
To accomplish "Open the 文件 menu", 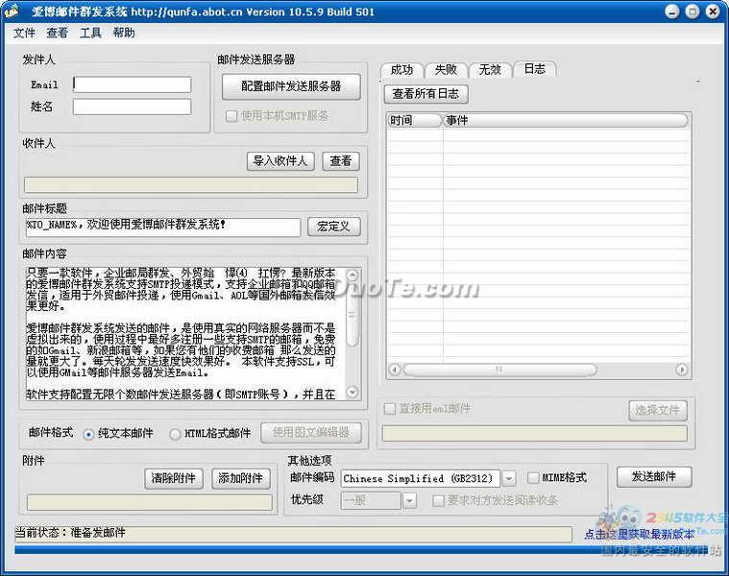I will [x=24, y=33].
